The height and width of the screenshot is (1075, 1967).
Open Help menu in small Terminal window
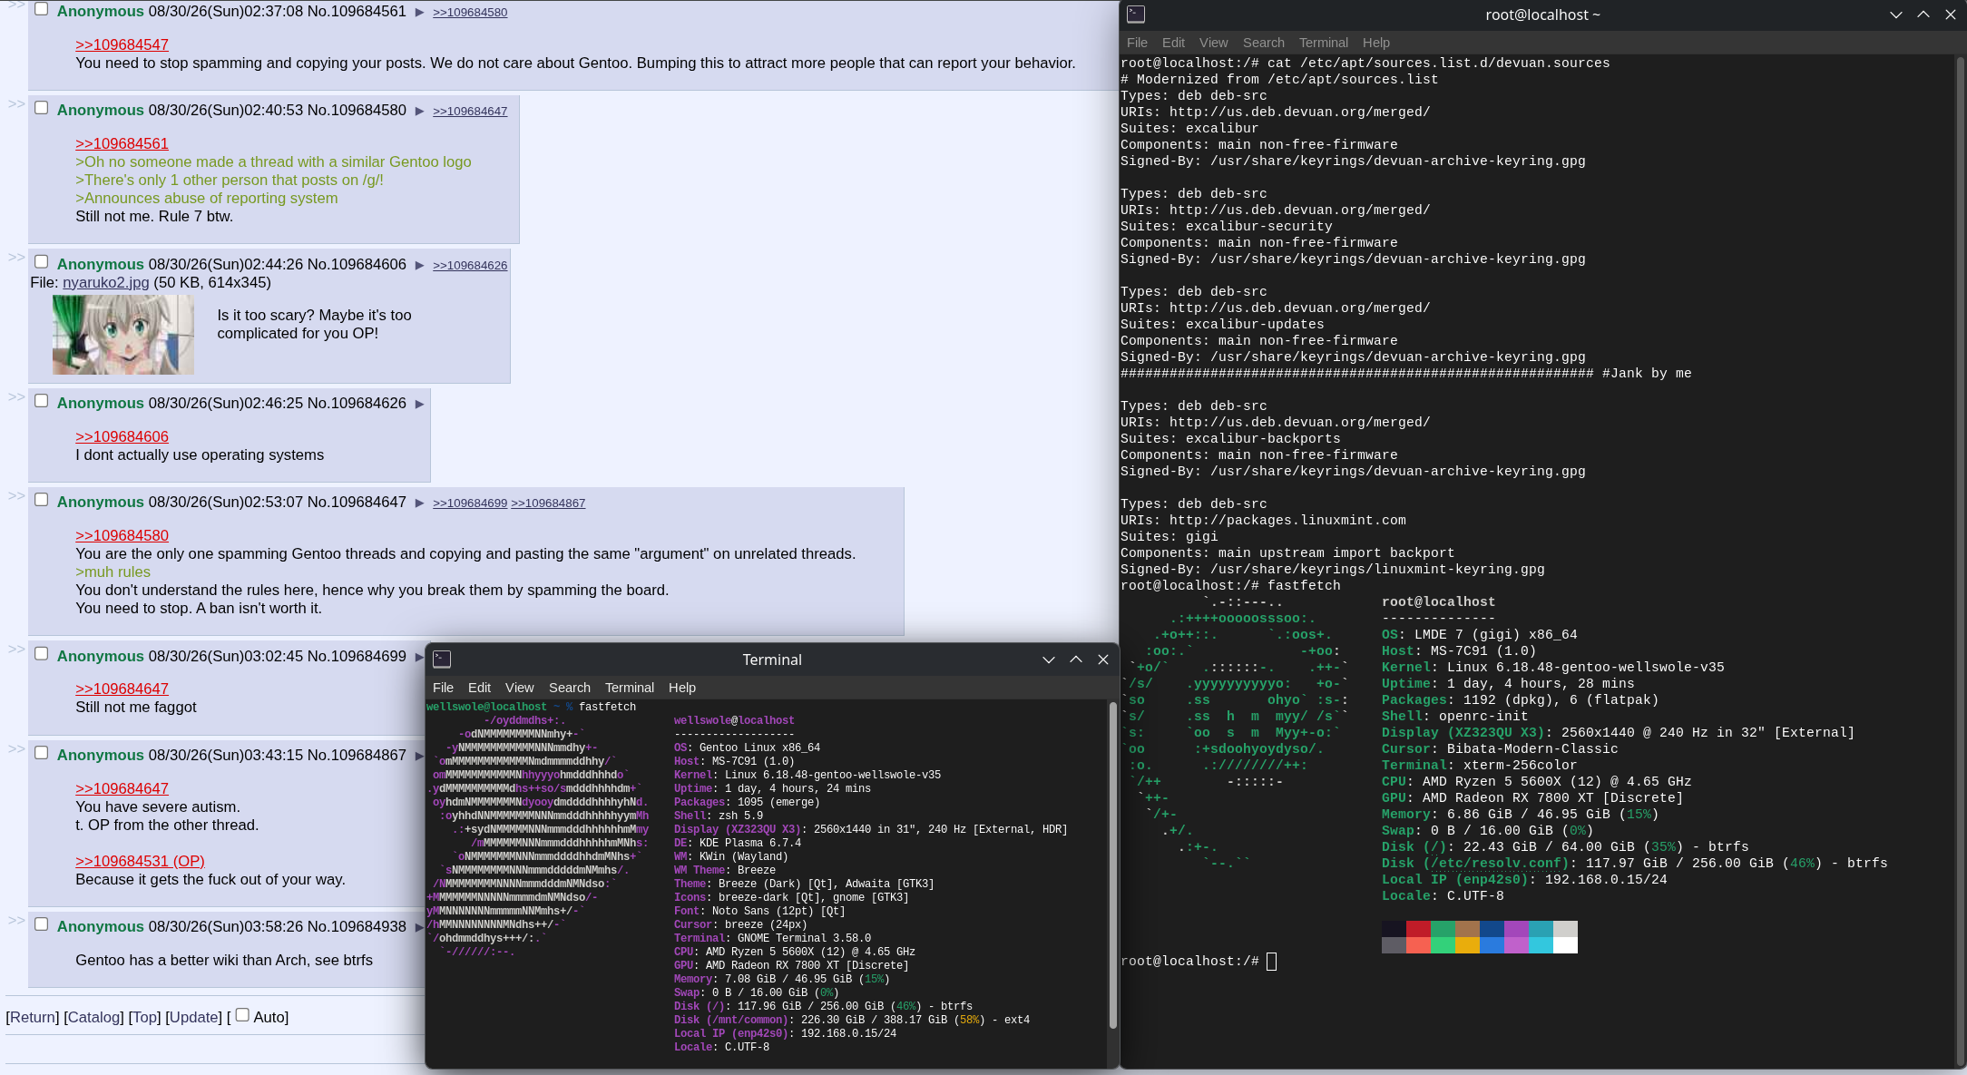coord(681,688)
